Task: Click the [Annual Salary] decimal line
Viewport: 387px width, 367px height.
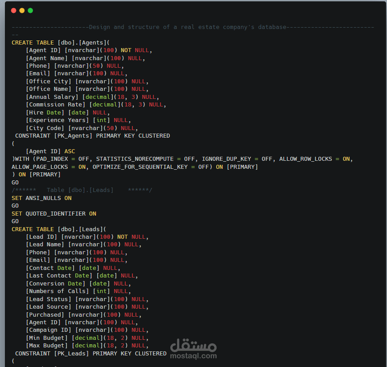Action: coord(92,97)
